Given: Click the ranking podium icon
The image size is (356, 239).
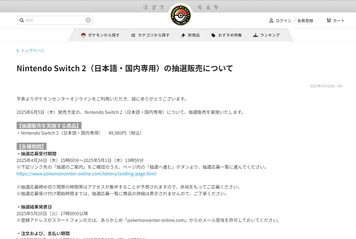Looking at the screenshot, I should point(256,35).
